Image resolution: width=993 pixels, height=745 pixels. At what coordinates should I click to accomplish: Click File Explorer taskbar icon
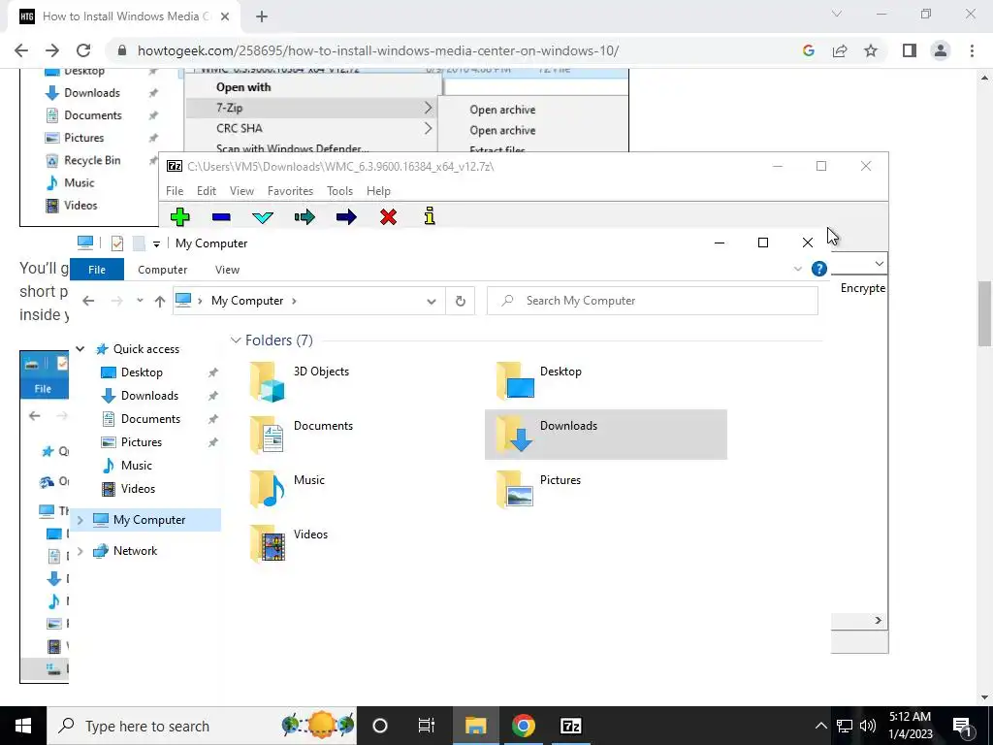475,726
